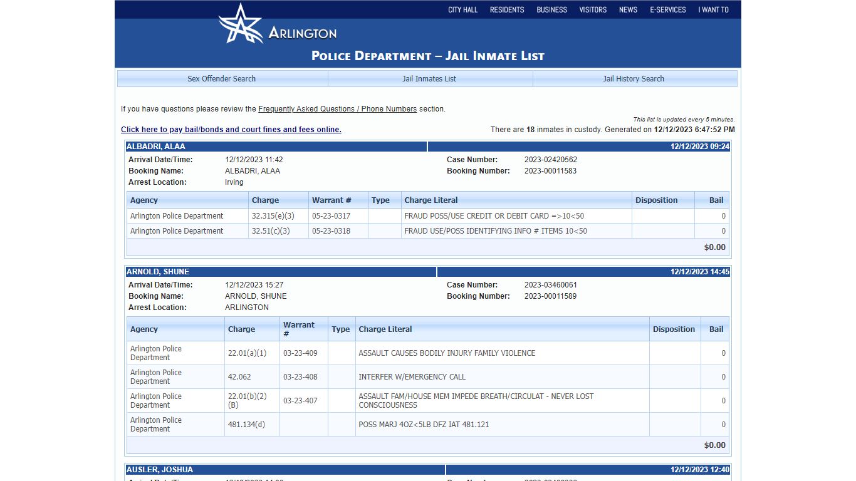Click the generated timestamp 12/12/2023 6:47:52 PM

click(694, 130)
